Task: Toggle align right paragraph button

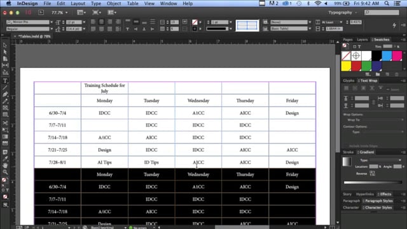Action: [110, 22]
